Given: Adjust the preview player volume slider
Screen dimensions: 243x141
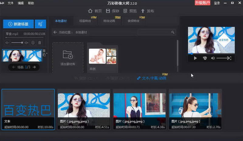Looking at the screenshot, I should [222, 58].
